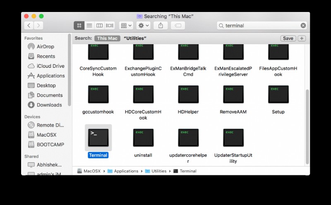Clear the search field text
This screenshot has height=205, width=331.
(303, 26)
